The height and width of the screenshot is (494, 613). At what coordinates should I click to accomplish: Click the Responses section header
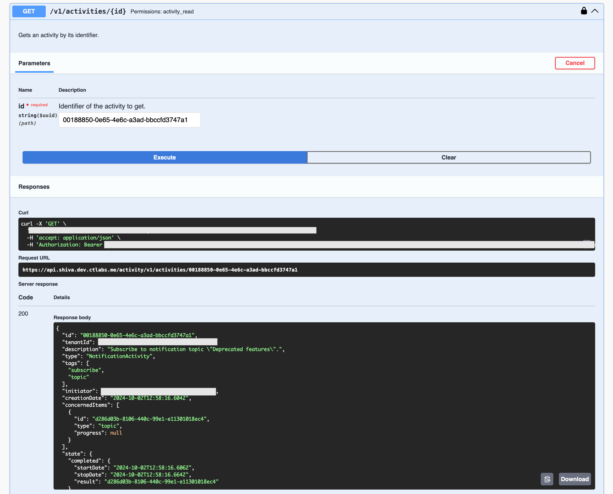pyautogui.click(x=34, y=187)
